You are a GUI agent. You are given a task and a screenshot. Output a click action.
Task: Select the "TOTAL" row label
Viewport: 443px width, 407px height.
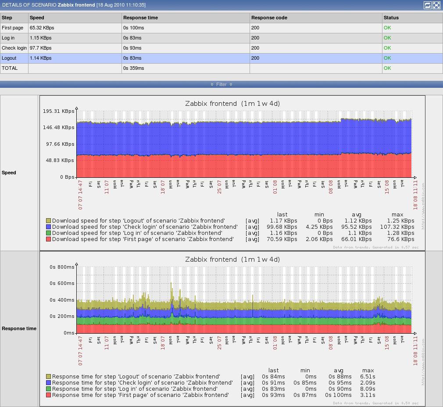click(10, 68)
